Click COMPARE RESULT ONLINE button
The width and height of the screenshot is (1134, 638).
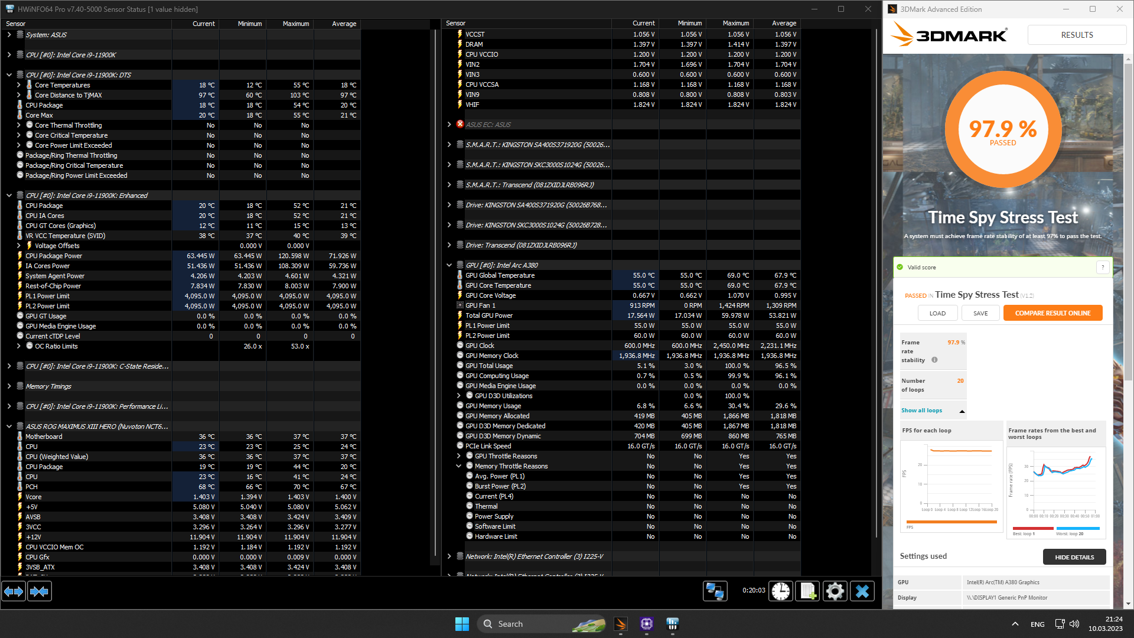click(1052, 313)
